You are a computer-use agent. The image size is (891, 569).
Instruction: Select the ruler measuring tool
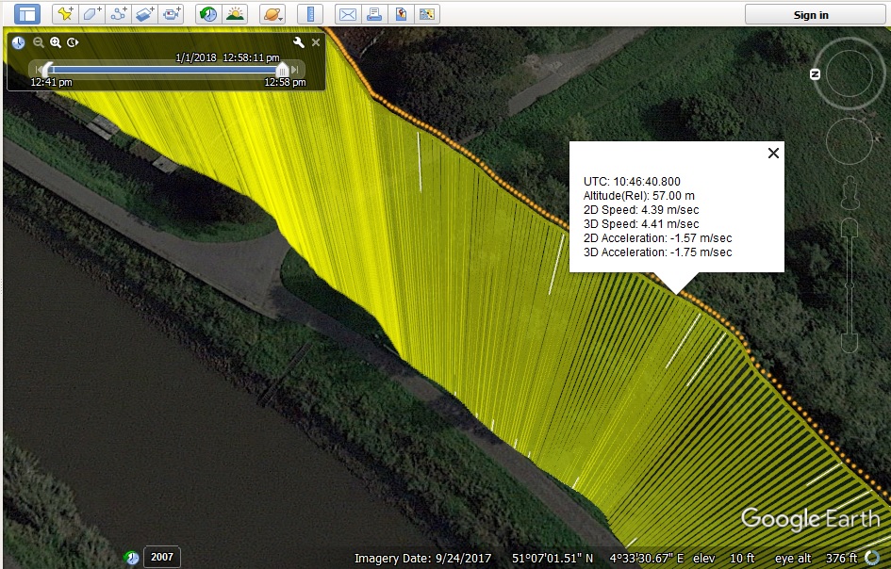[310, 14]
